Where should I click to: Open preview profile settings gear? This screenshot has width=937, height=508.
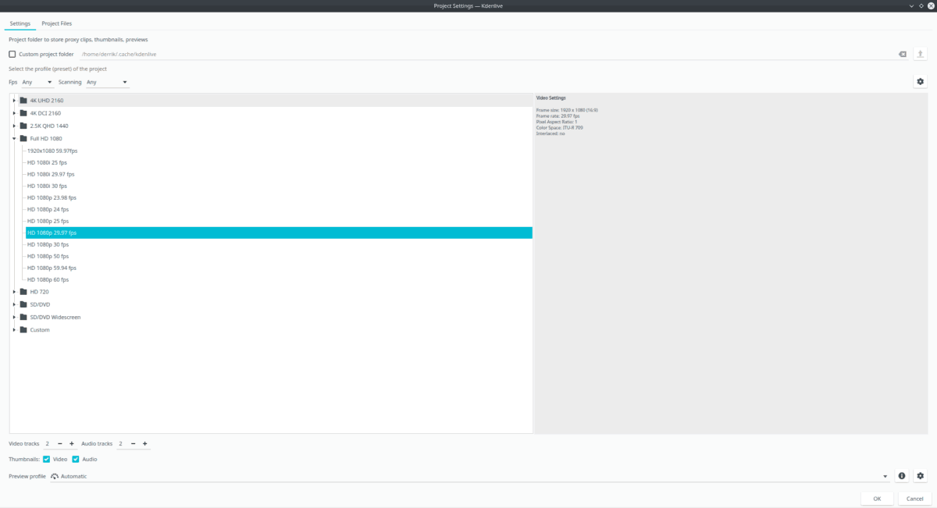(921, 475)
